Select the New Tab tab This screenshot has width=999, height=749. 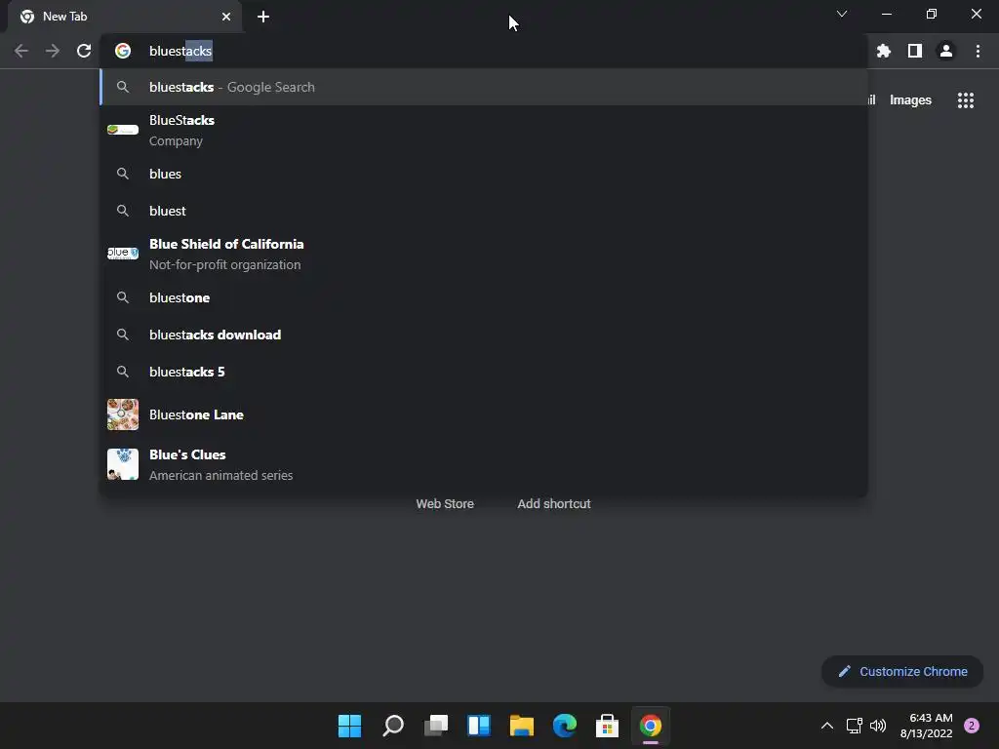pyautogui.click(x=124, y=17)
